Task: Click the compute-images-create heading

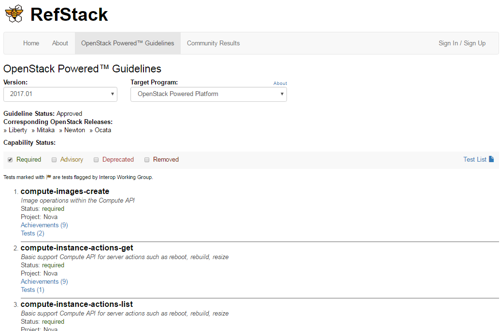Action: [65, 191]
